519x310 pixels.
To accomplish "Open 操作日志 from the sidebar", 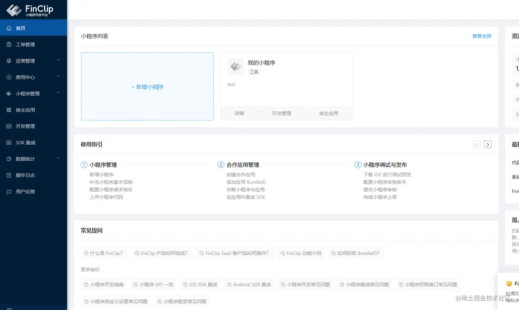I will point(34,175).
